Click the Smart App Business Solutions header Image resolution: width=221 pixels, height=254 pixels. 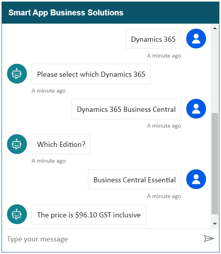click(110, 13)
